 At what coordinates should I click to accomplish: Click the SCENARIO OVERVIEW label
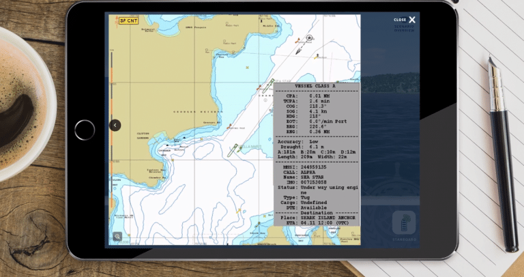[x=404, y=29]
